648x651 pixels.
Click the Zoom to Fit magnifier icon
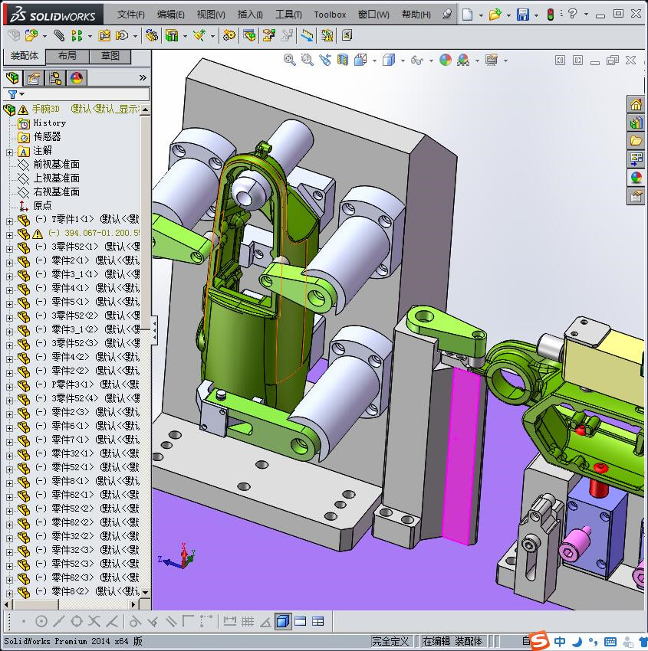click(290, 60)
